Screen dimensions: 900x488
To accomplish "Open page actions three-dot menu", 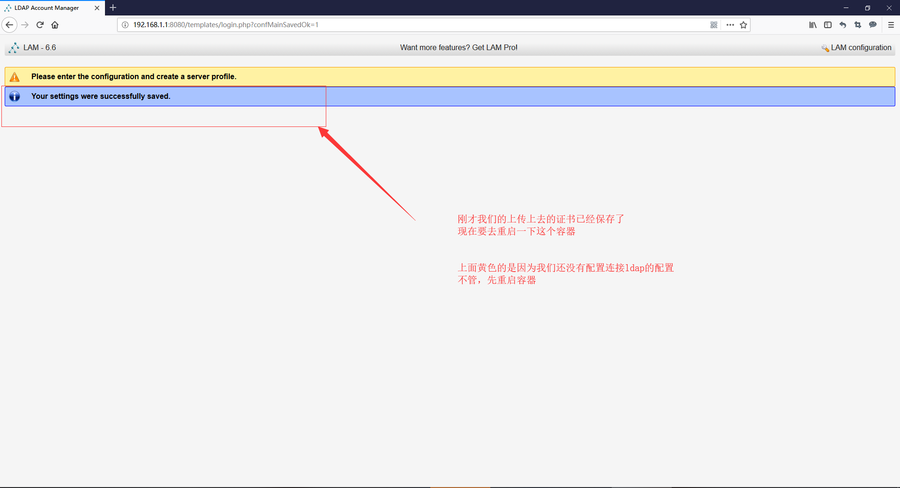I will [x=730, y=25].
